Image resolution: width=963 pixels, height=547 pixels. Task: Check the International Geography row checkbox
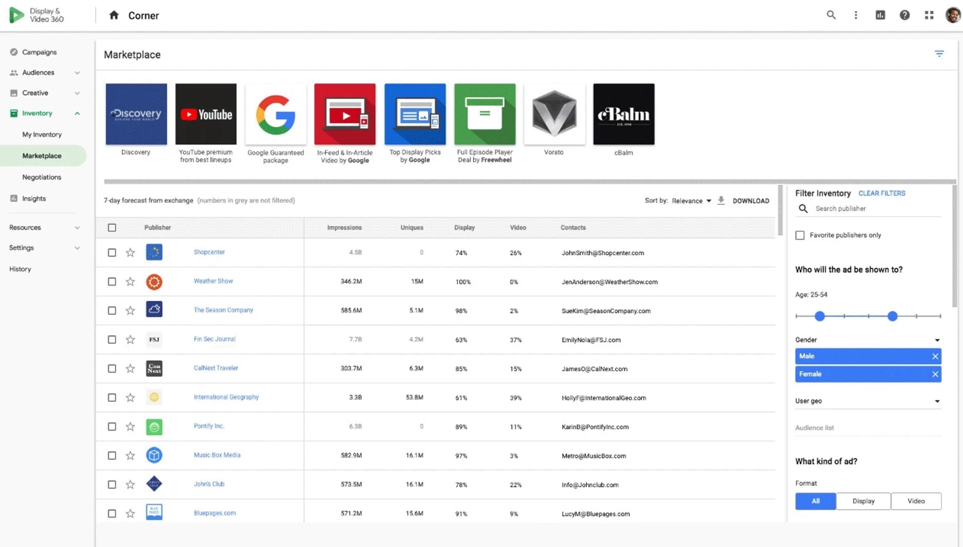pos(112,397)
